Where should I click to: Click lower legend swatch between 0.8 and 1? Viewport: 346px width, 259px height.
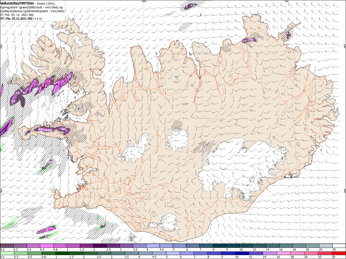pyautogui.click(x=48, y=253)
